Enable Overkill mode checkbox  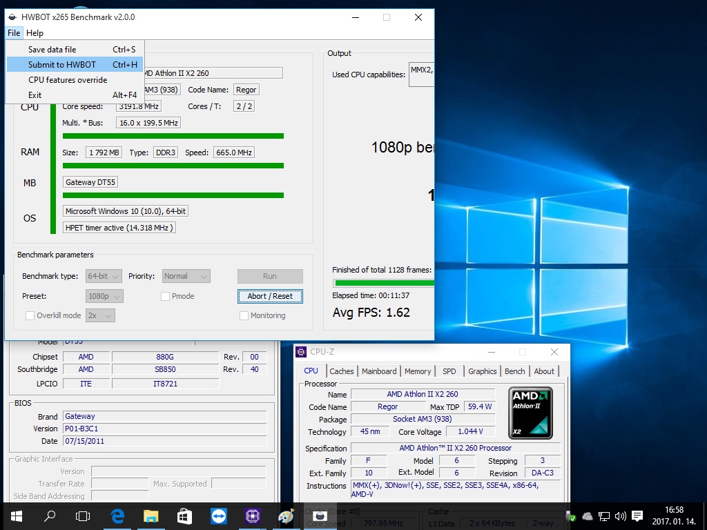[30, 315]
